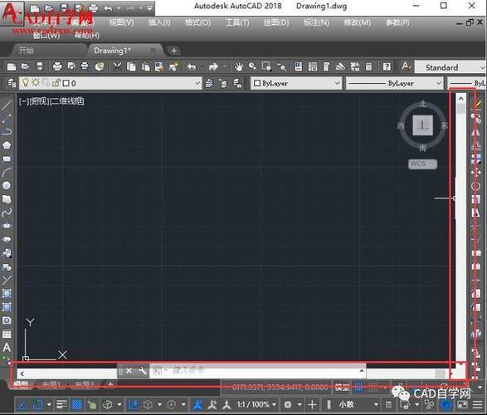Screen dimensions: 487x415
Task: Click the Workspace Switching gear icon
Action: [288, 404]
